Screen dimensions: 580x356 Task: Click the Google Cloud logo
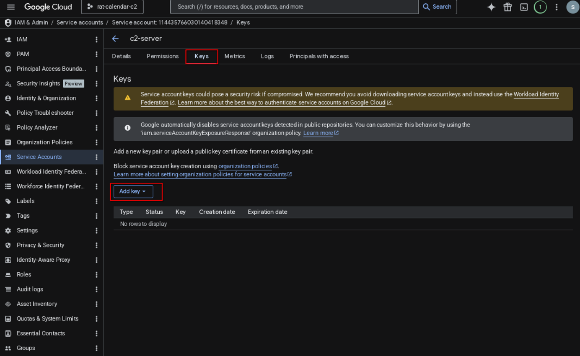click(48, 7)
